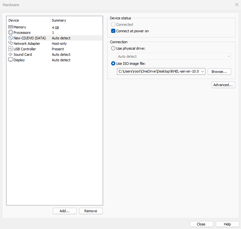Select Use physical drive radio button
This screenshot has height=229, width=241.
tap(113, 48)
